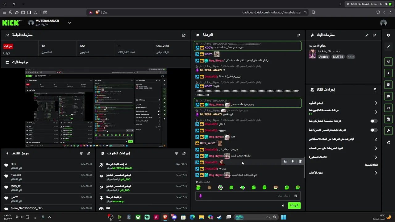Open i7xil in activity feed
This screenshot has height=222, width=395.
(13, 164)
